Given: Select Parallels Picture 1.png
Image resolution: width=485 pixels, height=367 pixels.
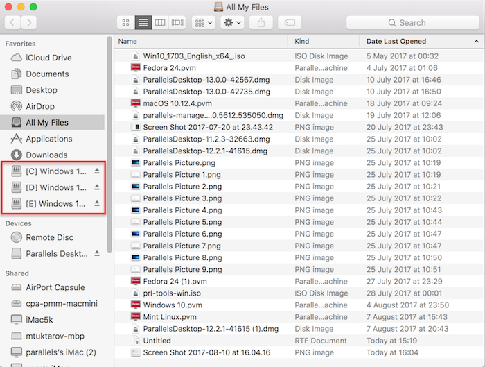Looking at the screenshot, I should point(299,175).
